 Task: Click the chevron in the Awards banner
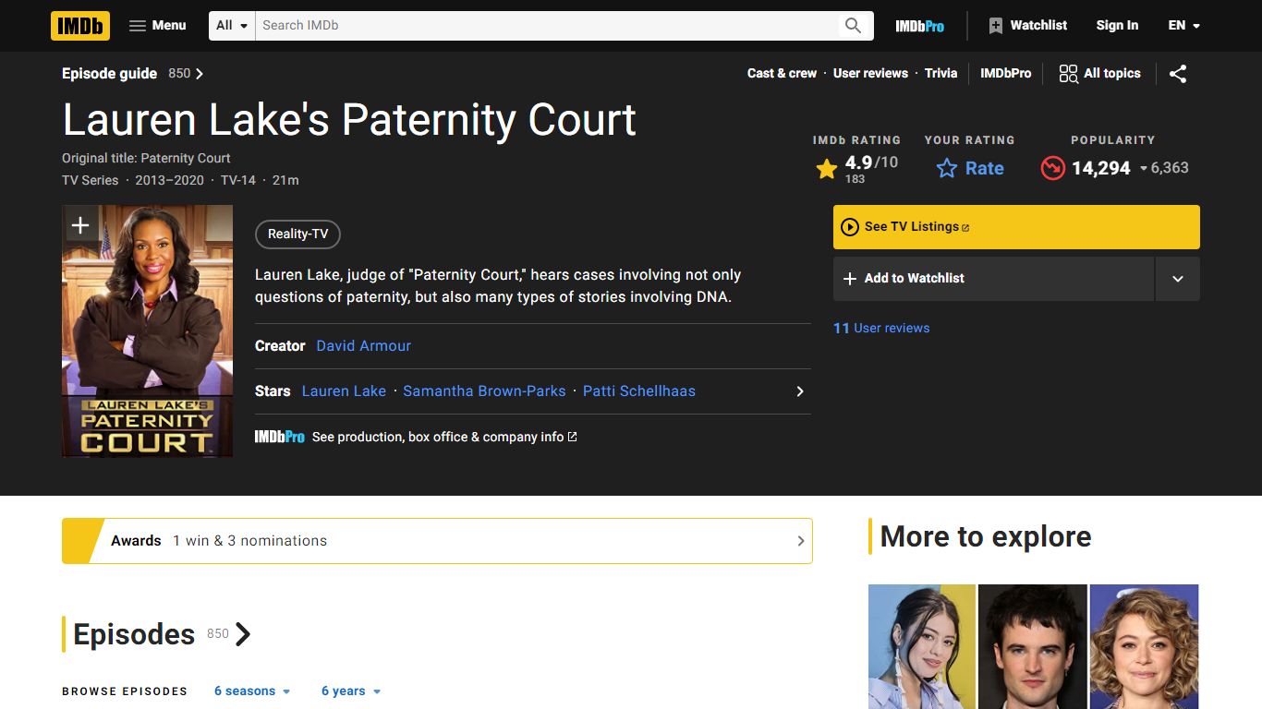801,541
